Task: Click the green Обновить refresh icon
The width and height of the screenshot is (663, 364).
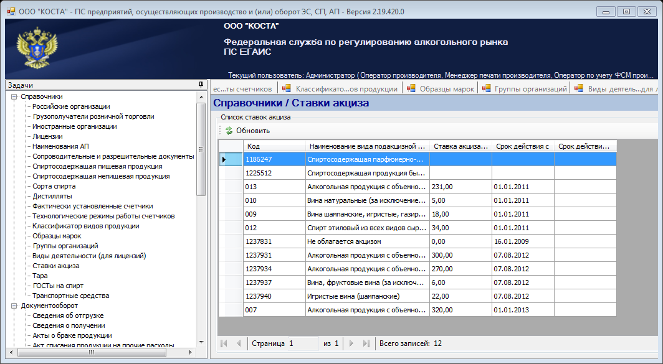Action: 229,131
